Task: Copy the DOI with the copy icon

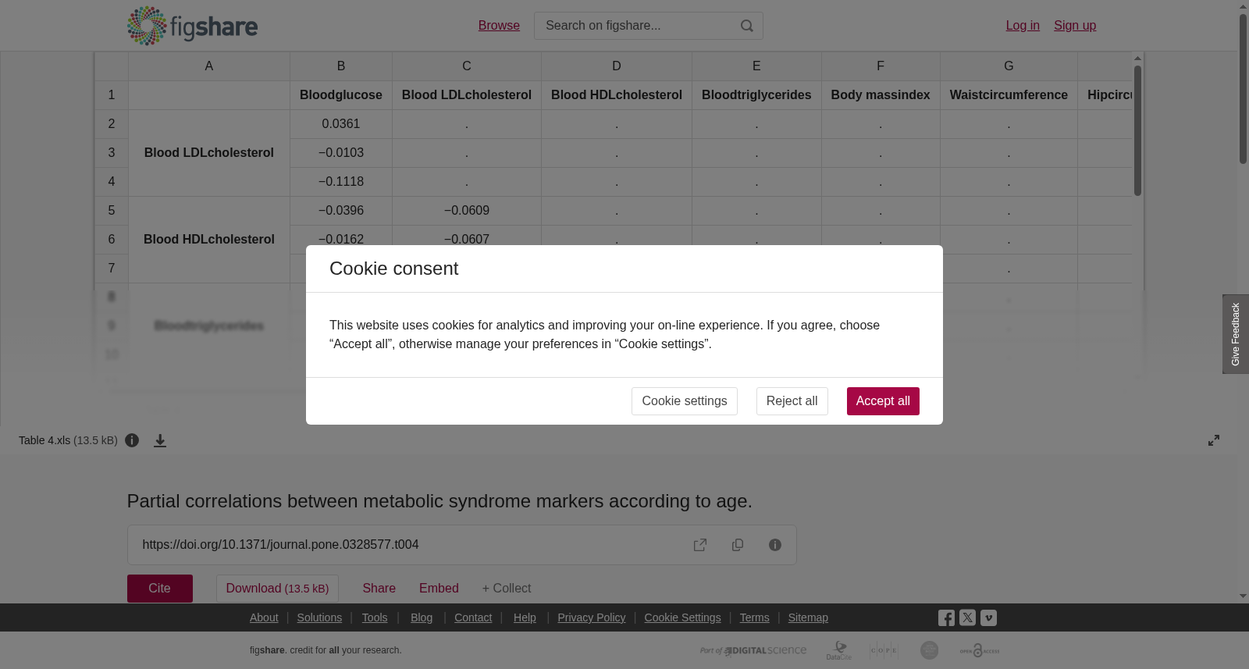Action: pos(738,545)
